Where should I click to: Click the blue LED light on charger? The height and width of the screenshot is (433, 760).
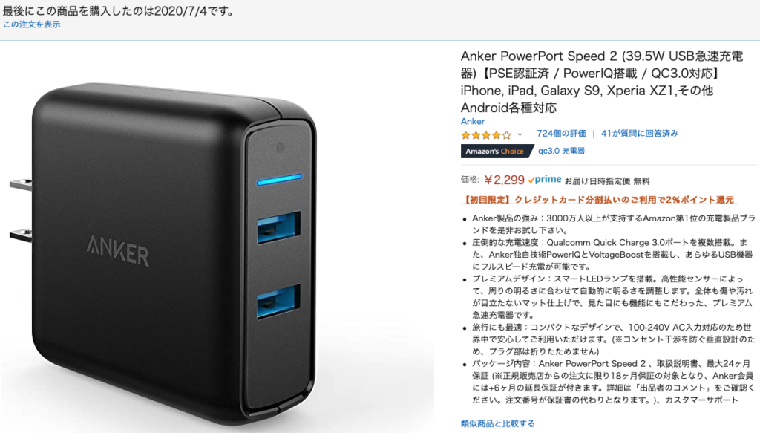click(x=280, y=180)
